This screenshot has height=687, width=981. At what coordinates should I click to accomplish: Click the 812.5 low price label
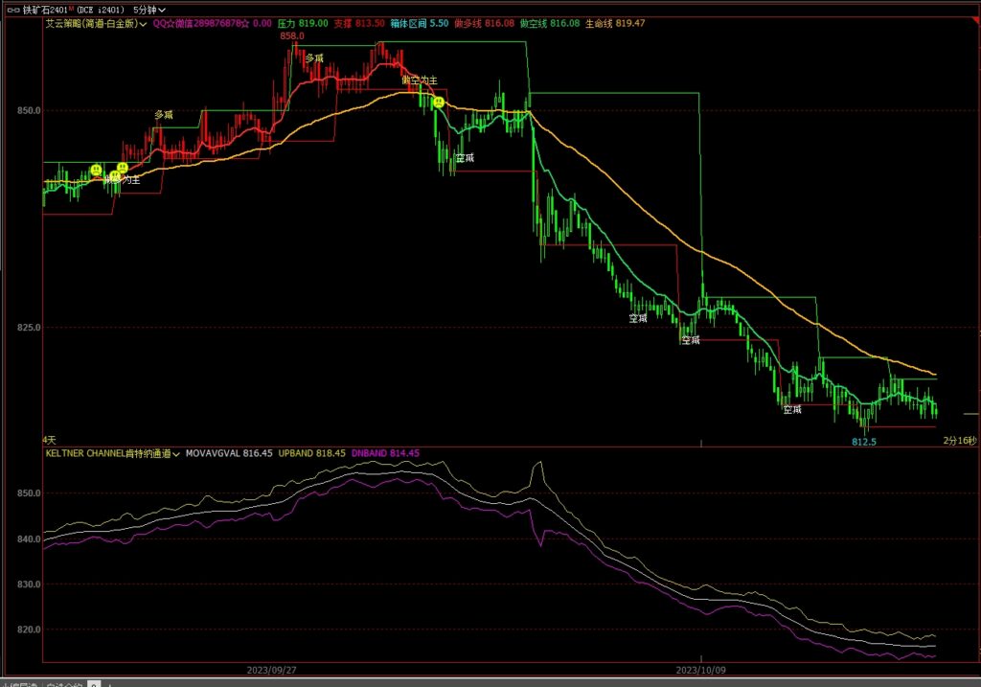pos(864,442)
